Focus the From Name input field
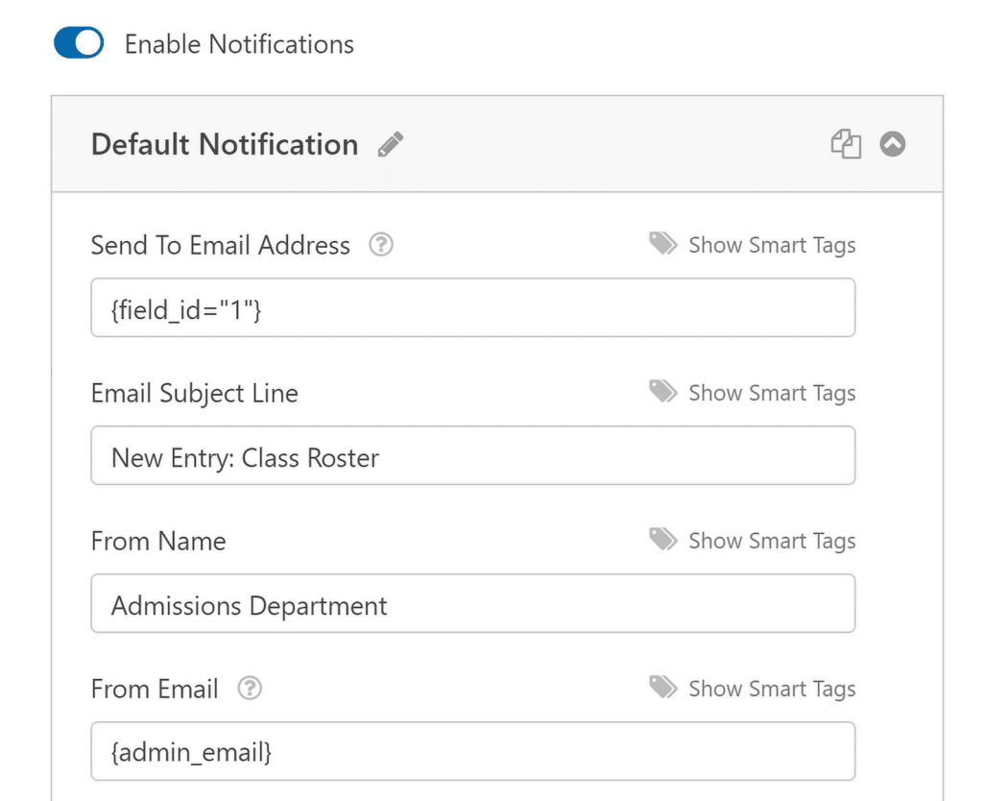983x801 pixels. (472, 603)
